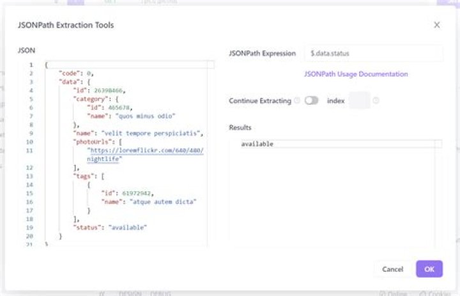The width and height of the screenshot is (460, 296).
Task: Click the "data" key on line 3
Action: 70,82
